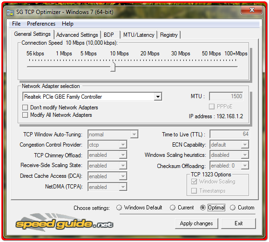Select the Current settings radio button
269x242 pixels.
click(x=173, y=208)
